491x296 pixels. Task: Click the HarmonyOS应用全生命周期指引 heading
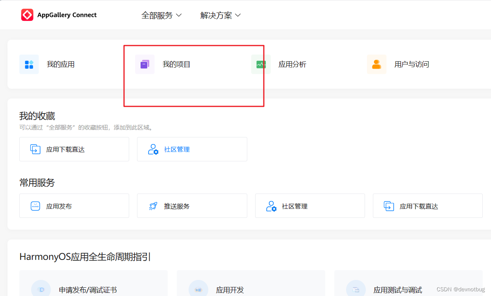(x=85, y=257)
